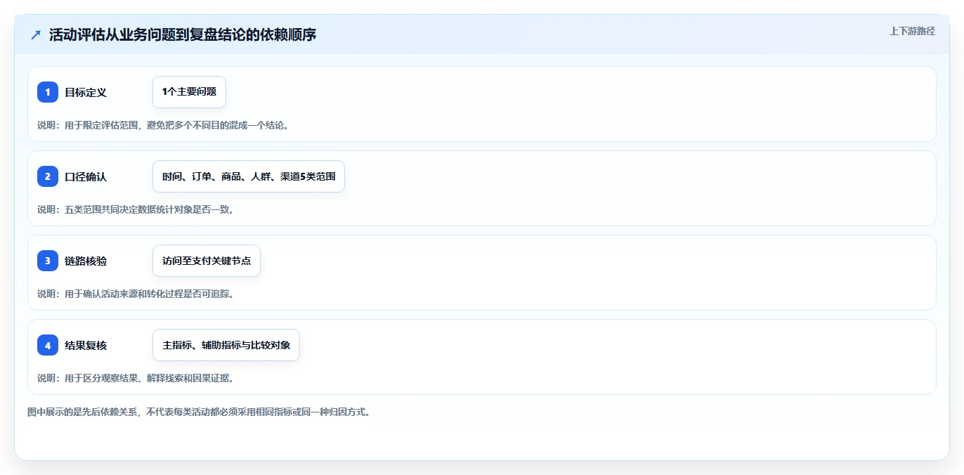Image resolution: width=964 pixels, height=475 pixels.
Task: Click the '上下游路径' label
Action: [912, 31]
